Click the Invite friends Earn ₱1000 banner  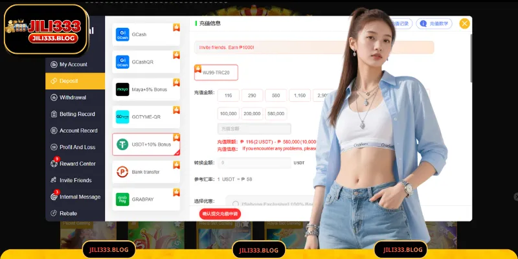[x=314, y=47]
